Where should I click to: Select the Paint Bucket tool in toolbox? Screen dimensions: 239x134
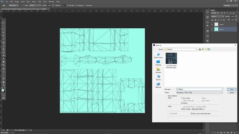pos(3,59)
